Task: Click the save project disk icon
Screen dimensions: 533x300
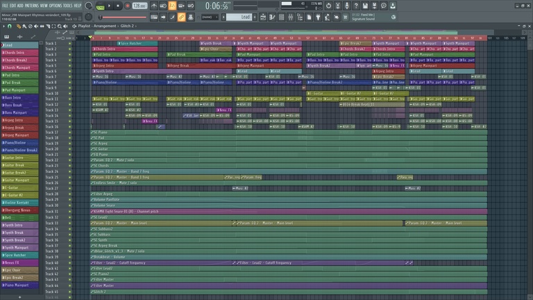Action: click(x=365, y=6)
